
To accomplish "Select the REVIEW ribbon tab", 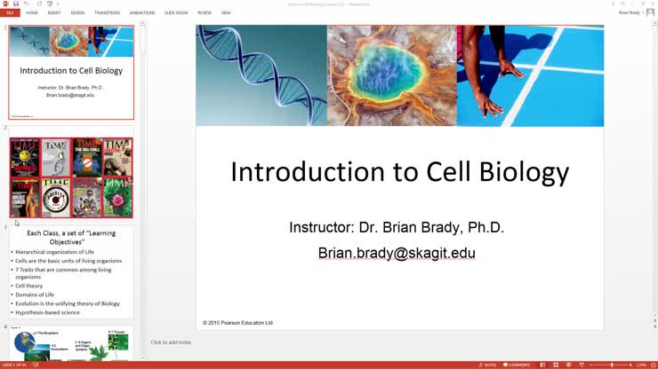I will click(205, 12).
